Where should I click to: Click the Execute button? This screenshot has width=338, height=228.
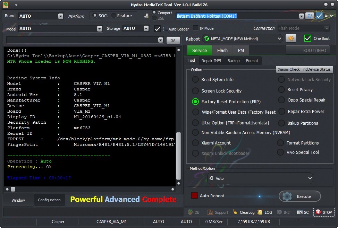tap(299, 196)
